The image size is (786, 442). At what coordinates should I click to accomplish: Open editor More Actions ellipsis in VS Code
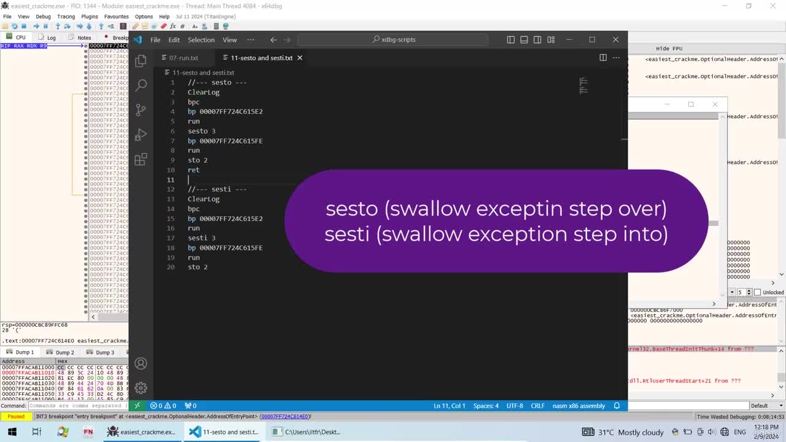[616, 58]
